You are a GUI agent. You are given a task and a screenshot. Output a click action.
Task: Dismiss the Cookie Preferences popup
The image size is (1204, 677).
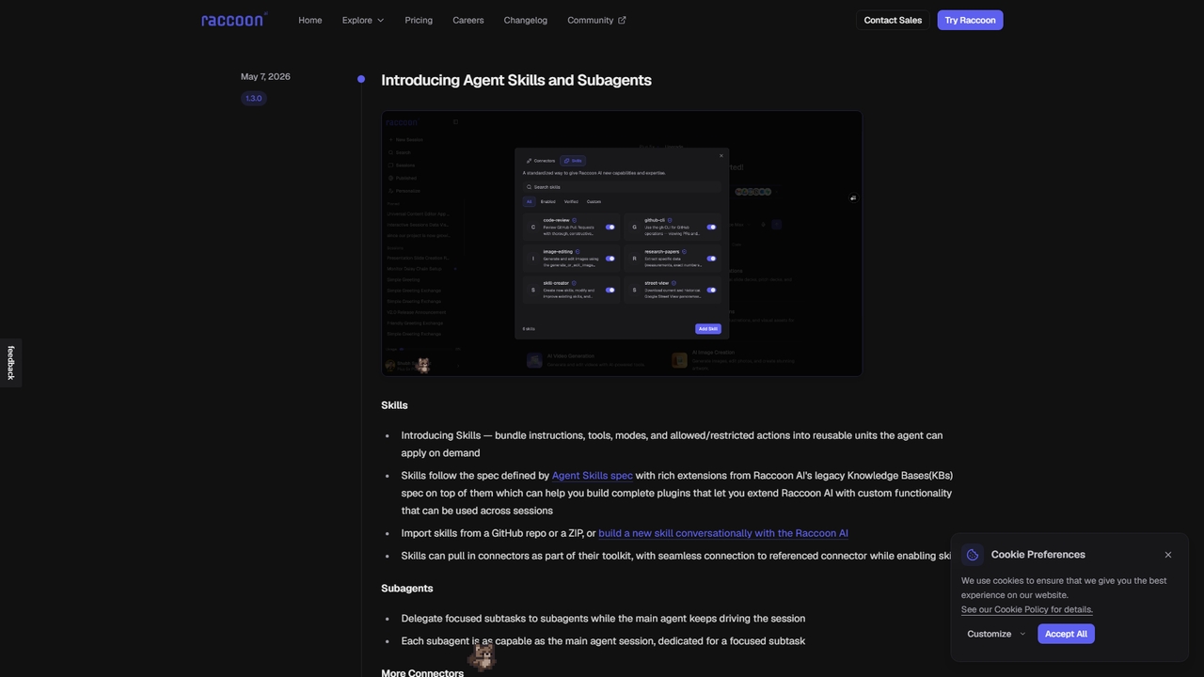point(1168,555)
